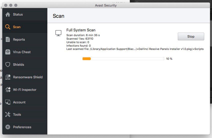Viewport: 212px width, 138px height.
Task: Close the Avast Security window
Action: click(x=6, y=5)
